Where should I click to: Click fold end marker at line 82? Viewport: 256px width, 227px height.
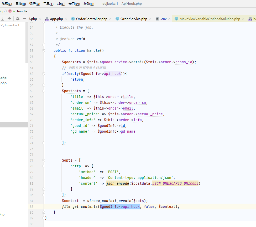(x=44, y=189)
